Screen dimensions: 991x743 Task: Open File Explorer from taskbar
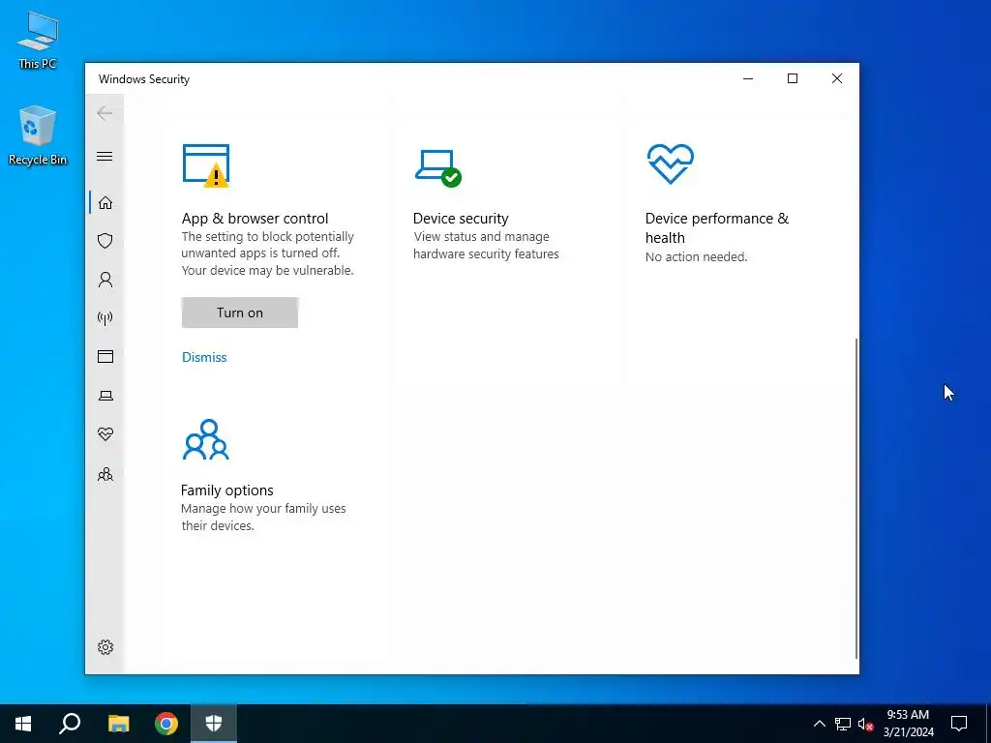(x=118, y=724)
